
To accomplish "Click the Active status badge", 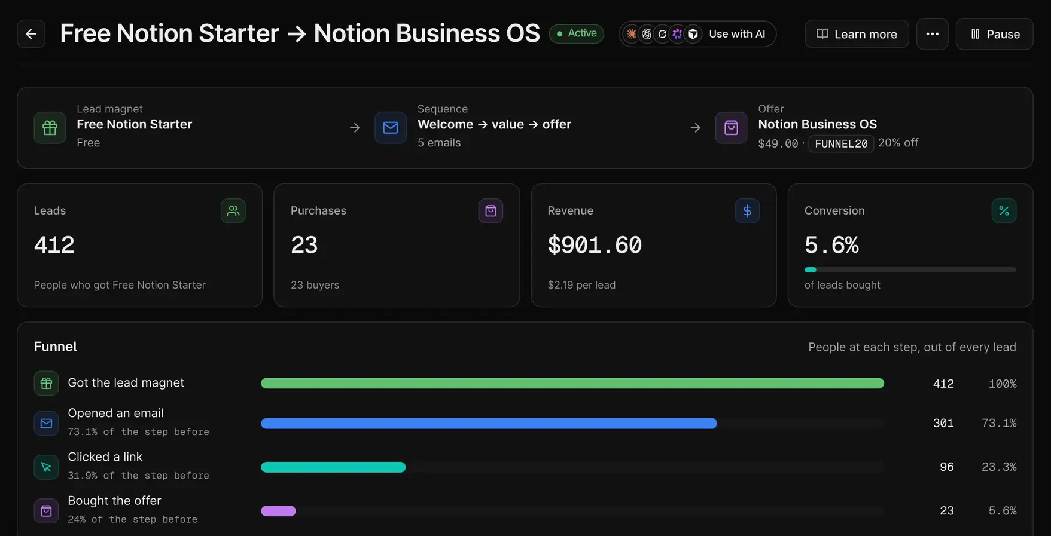I will click(x=577, y=33).
